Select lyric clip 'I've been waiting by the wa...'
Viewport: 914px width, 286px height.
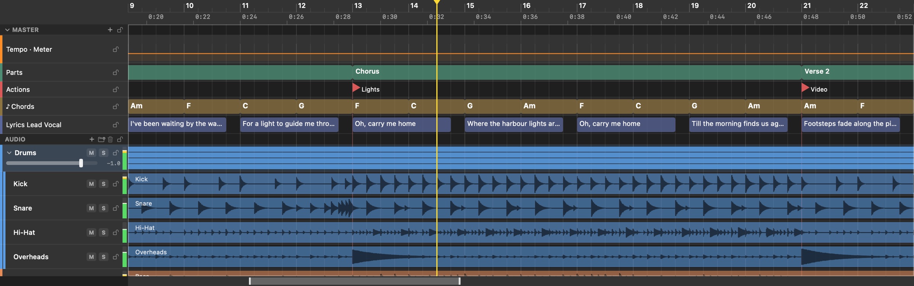coord(177,124)
